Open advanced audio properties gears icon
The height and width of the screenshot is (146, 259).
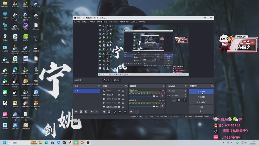131,112
